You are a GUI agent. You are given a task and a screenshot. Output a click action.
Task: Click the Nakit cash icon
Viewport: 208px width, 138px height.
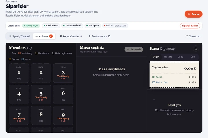pyautogui.click(x=153, y=77)
